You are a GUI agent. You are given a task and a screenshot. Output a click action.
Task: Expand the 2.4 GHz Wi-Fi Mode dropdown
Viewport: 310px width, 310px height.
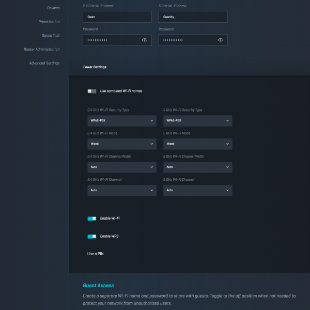tap(121, 144)
